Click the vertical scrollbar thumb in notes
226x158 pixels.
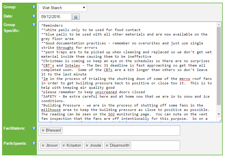pos(219,66)
